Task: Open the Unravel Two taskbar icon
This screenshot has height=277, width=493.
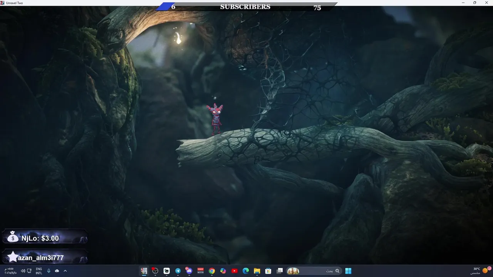Action: [x=144, y=271]
